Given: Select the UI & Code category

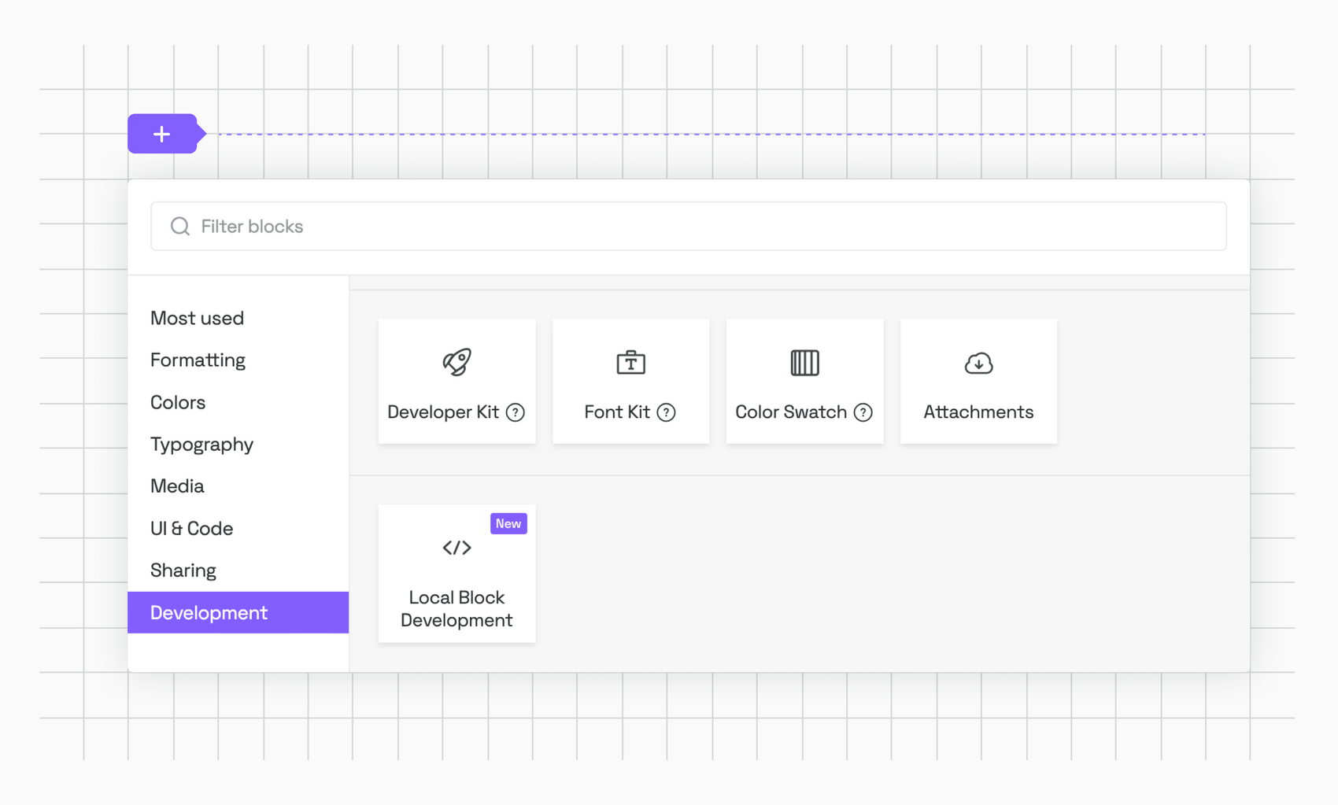Looking at the screenshot, I should pyautogui.click(x=191, y=528).
